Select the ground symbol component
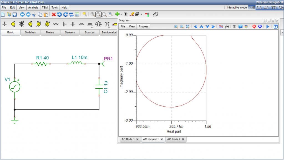This screenshot has width=284, height=160. [5, 24]
